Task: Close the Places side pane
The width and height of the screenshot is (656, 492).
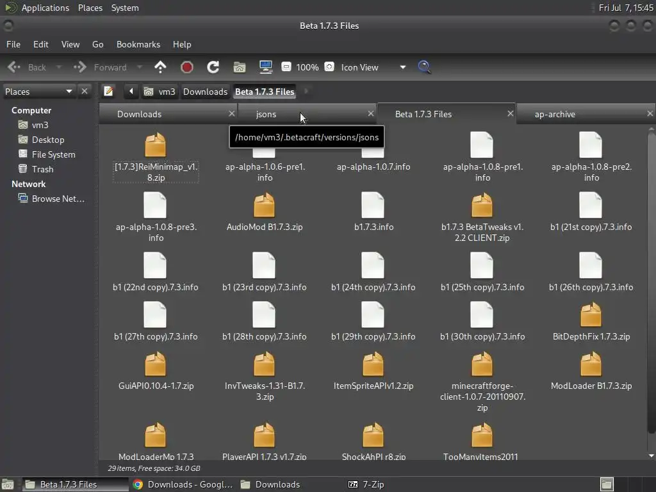Action: coord(85,91)
